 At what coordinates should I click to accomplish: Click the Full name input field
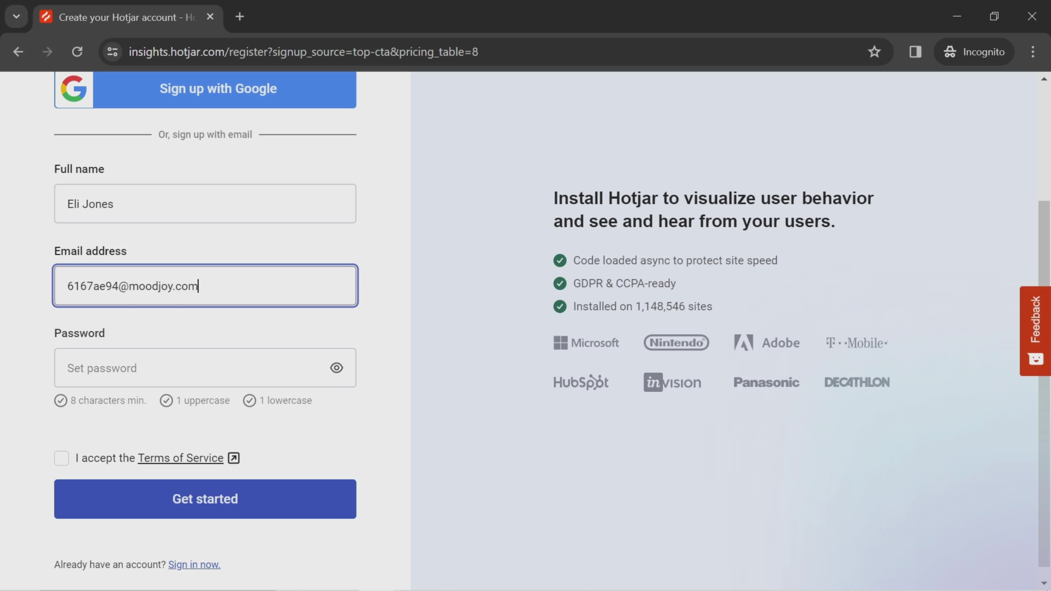tap(205, 204)
